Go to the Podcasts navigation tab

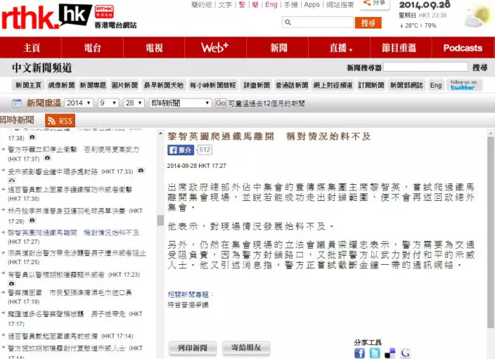[462, 48]
